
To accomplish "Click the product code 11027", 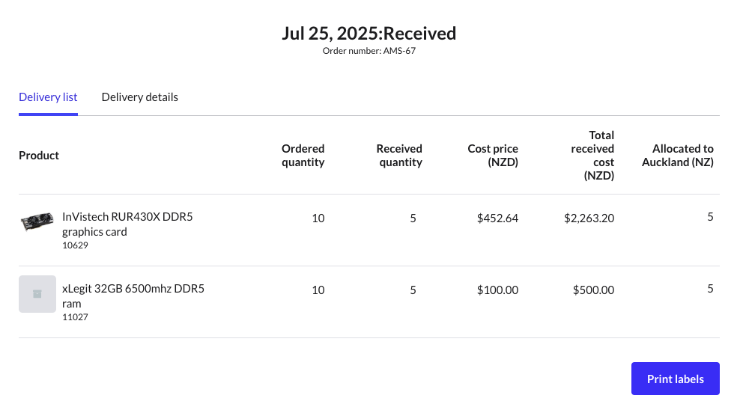I will pyautogui.click(x=75, y=317).
